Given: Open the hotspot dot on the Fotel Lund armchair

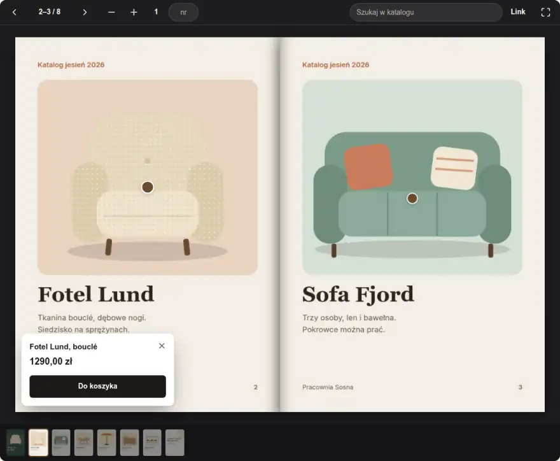Looking at the screenshot, I should (x=148, y=187).
